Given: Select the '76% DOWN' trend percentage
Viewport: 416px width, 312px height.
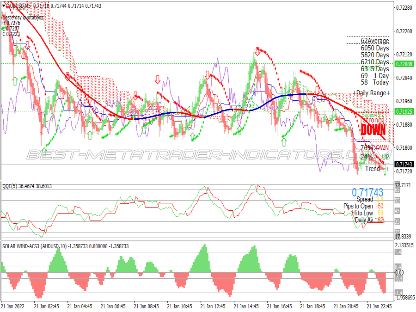Looking at the screenshot, I should pos(374,147).
